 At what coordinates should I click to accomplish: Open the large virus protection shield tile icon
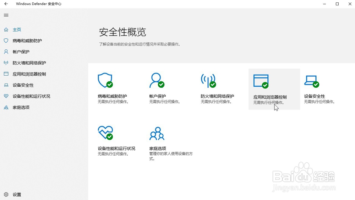point(105,80)
